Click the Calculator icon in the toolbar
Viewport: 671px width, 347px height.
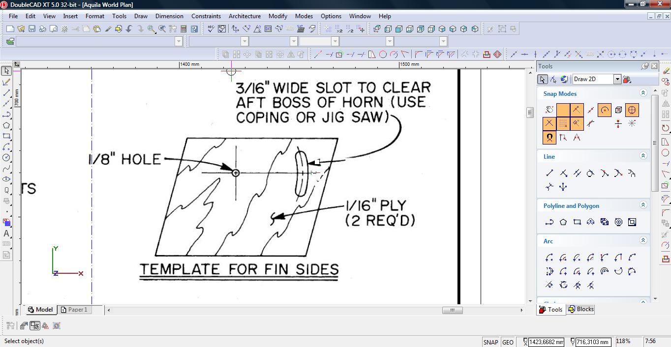pos(183,29)
